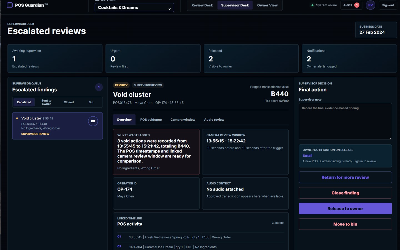Click the Urgent stat card
The height and width of the screenshot is (250, 400).
point(153,59)
